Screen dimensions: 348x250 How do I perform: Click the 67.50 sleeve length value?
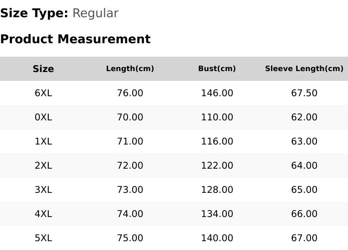click(304, 93)
